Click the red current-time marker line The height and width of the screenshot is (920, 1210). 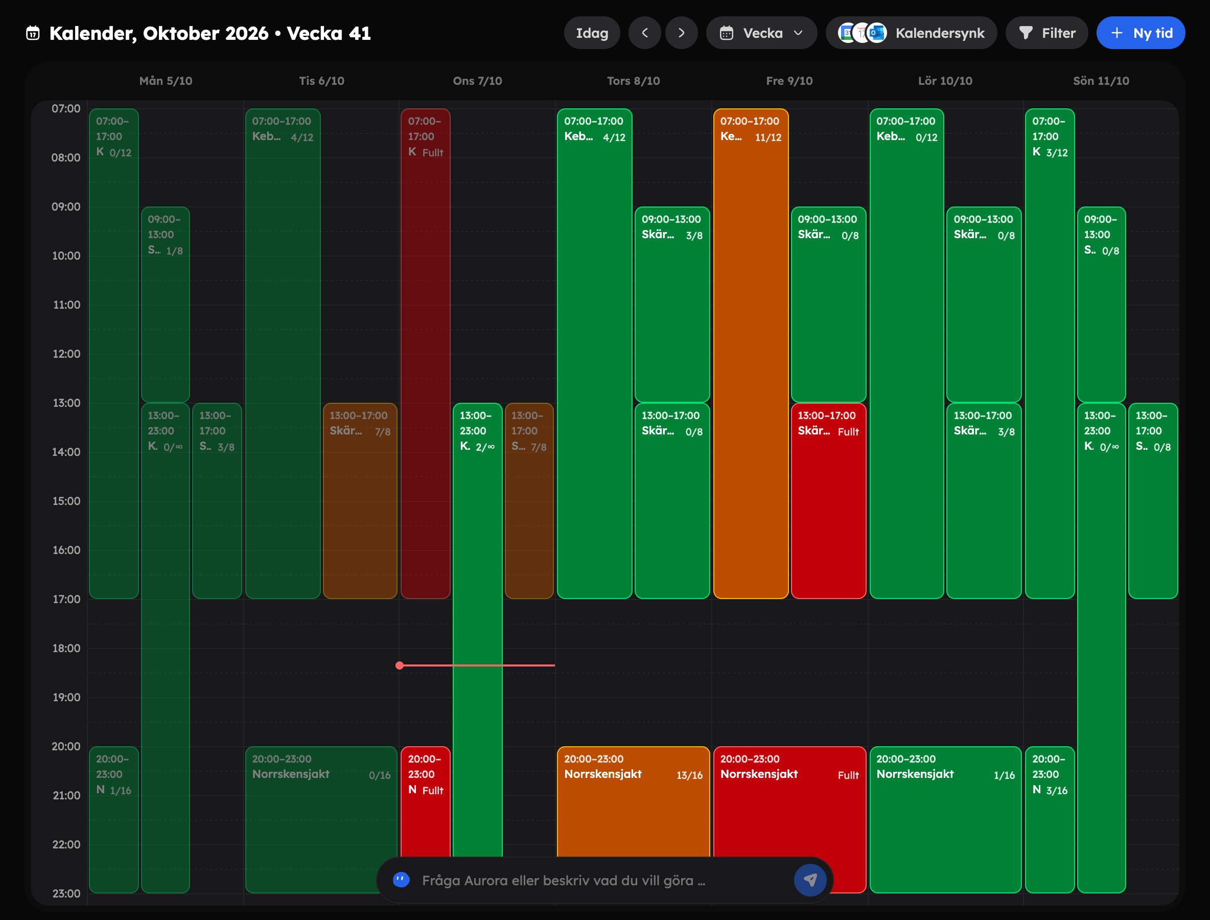click(x=477, y=665)
